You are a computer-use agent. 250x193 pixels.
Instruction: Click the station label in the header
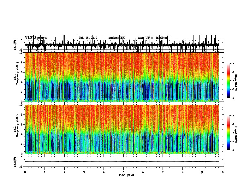tap(116, 38)
